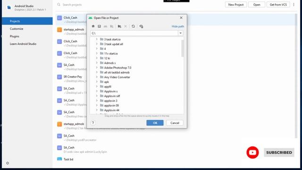This screenshot has height=170, width=302.
Task: Cancel the Open File dialog
Action: [175, 123]
